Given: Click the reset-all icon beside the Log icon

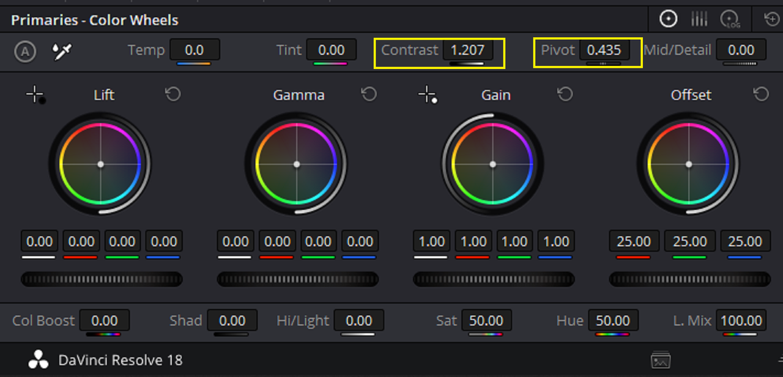Looking at the screenshot, I should [x=772, y=20].
